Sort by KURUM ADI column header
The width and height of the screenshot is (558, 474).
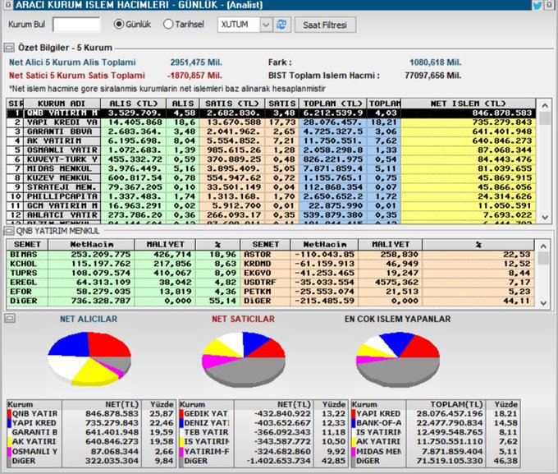tap(62, 104)
